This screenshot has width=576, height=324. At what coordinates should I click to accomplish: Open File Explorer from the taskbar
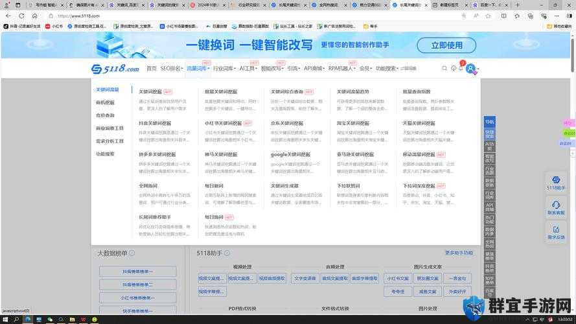(72, 319)
